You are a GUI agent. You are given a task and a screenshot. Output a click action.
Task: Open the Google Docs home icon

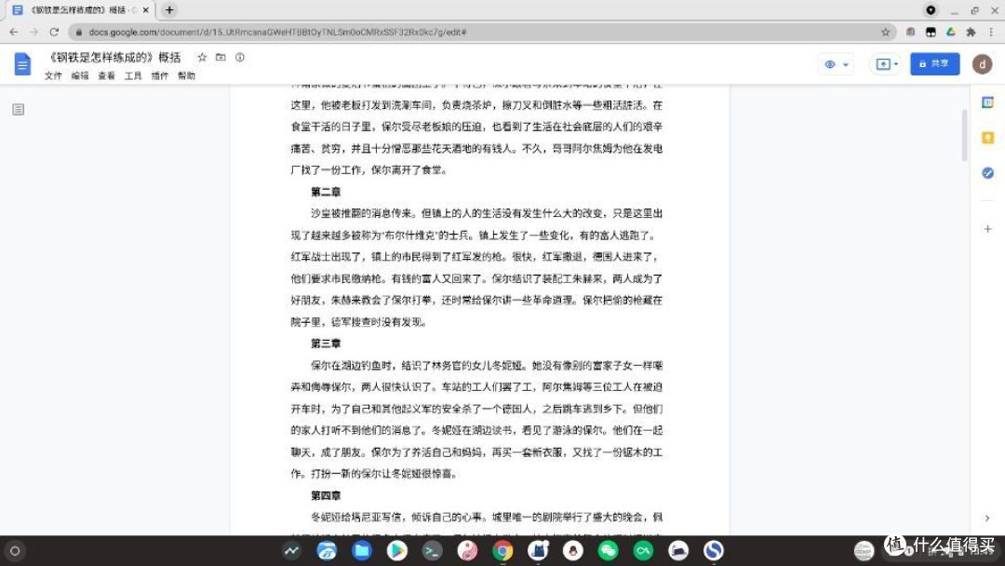[x=21, y=64]
